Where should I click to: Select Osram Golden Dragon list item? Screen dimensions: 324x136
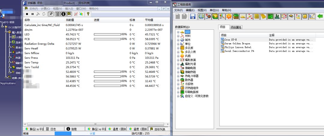(237, 43)
